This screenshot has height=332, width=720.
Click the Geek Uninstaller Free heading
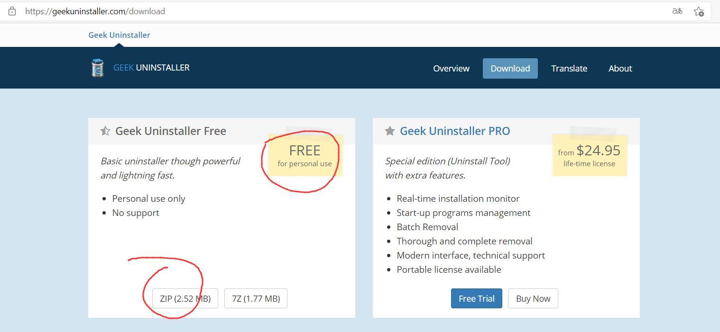click(x=171, y=131)
